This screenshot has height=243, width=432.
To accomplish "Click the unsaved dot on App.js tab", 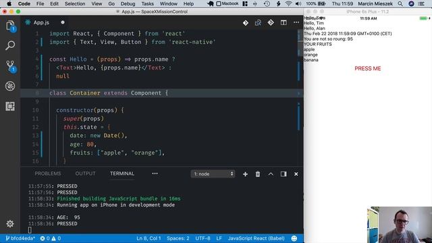I will coord(63,22).
